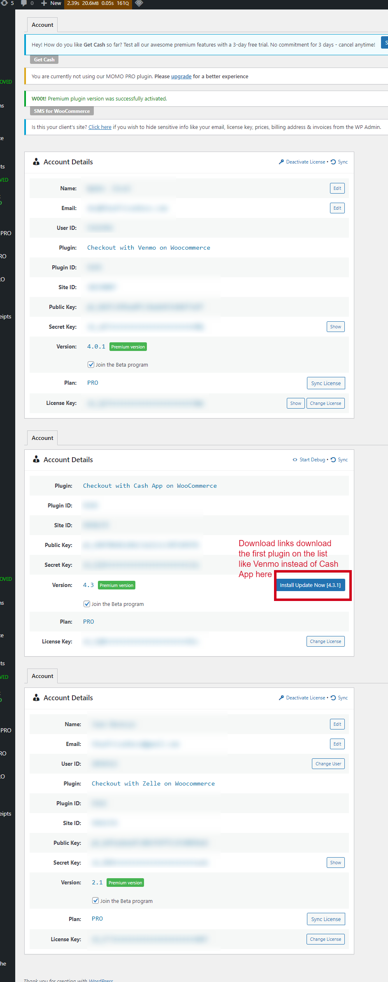Click plugin name Checkout with Zelle on Woocommerce
This screenshot has width=388, height=982.
153,783
